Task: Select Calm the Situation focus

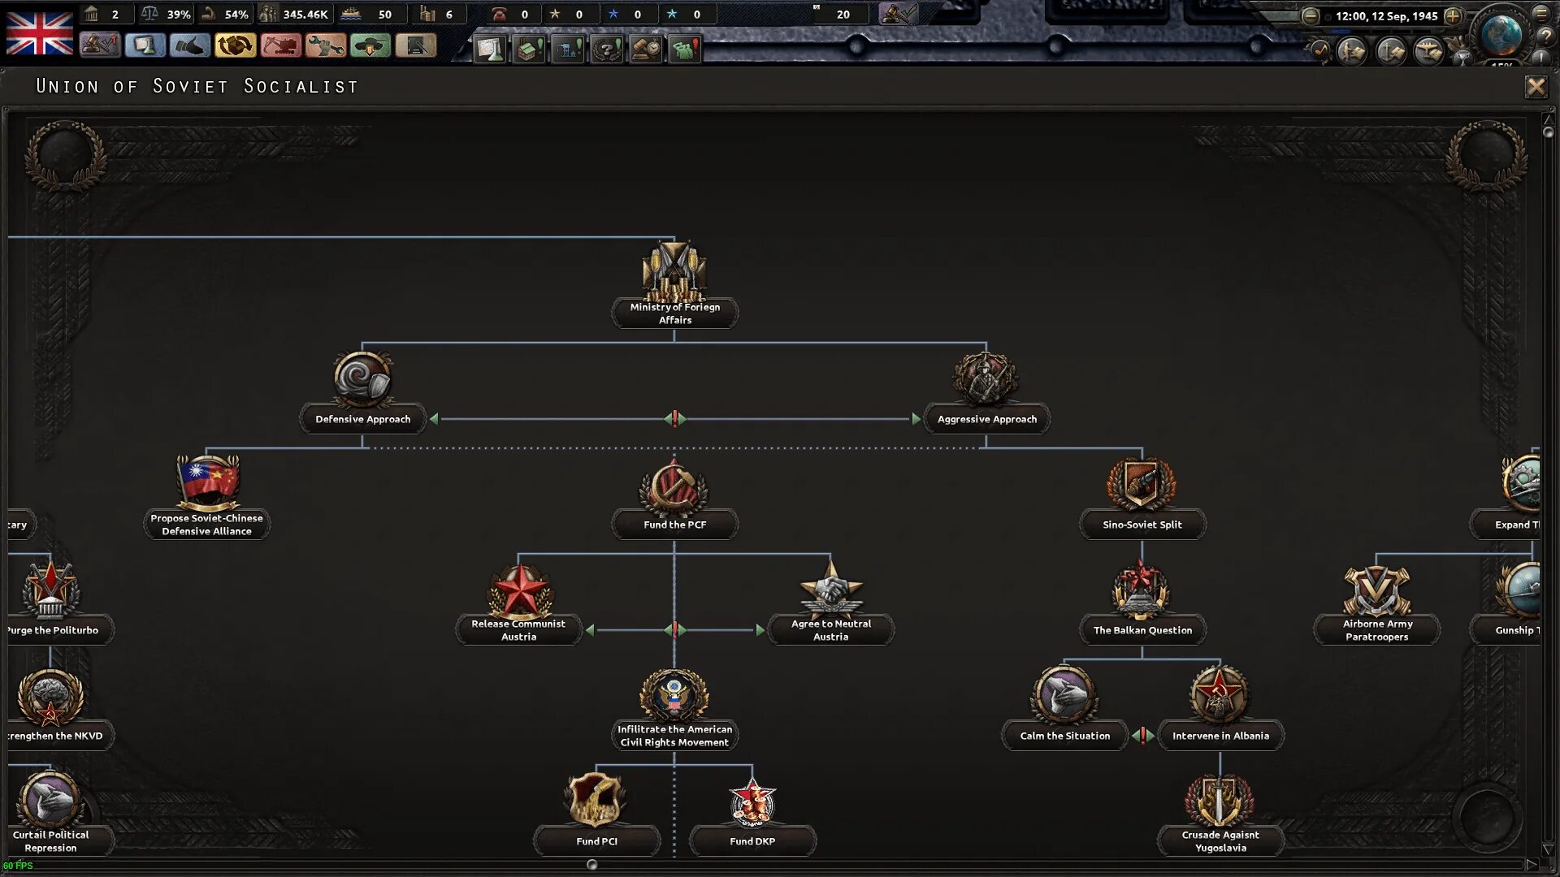Action: [x=1064, y=709]
